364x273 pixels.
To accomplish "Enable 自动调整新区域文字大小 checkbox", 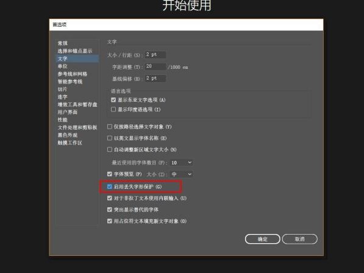I will click(110, 150).
